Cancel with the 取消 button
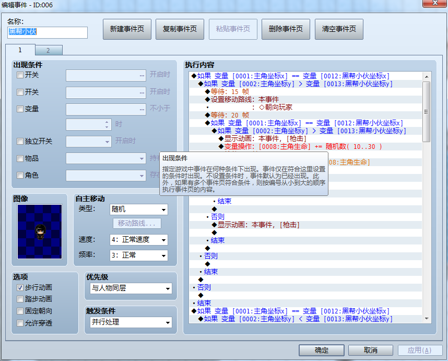 pos(371,350)
